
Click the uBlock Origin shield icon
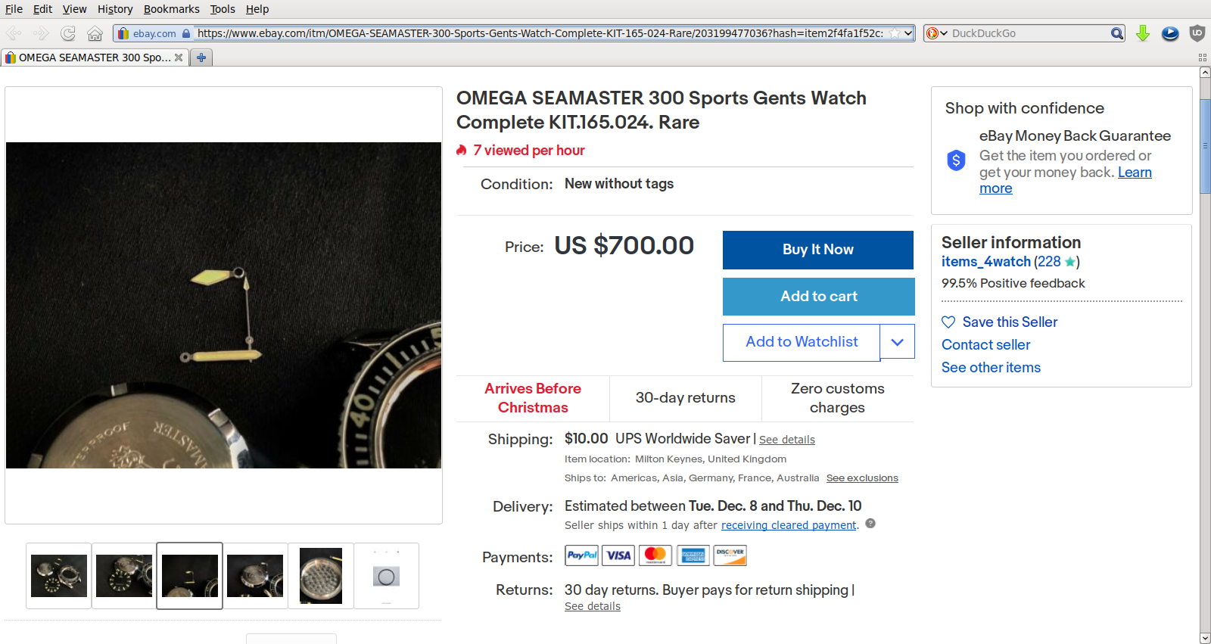1197,33
